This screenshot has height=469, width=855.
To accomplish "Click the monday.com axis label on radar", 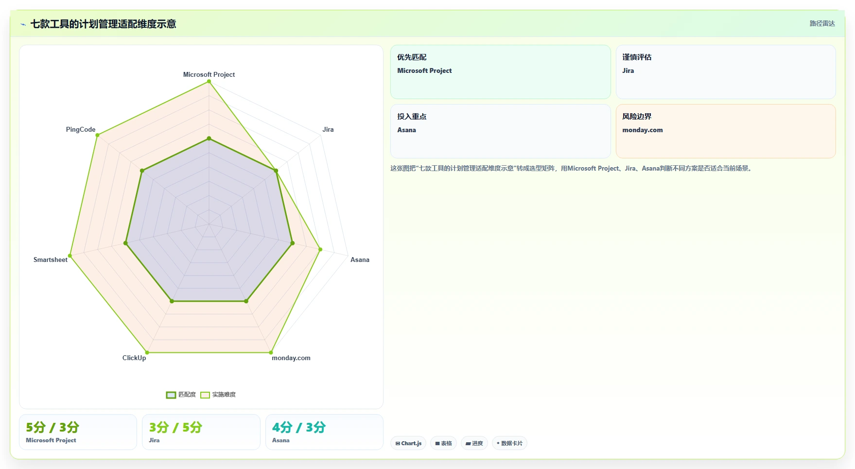I will tap(291, 358).
